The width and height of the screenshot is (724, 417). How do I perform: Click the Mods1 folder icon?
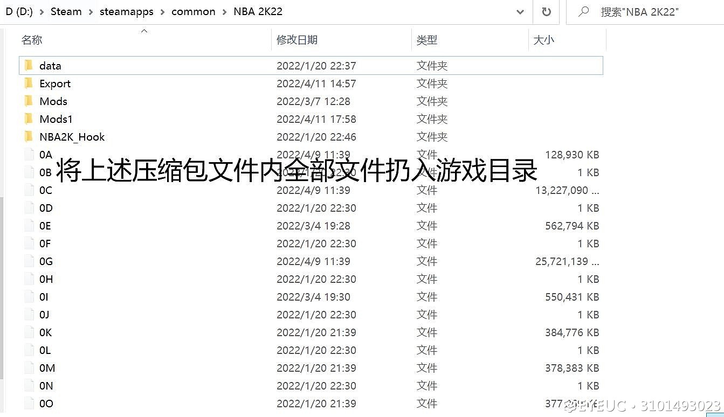(29, 119)
